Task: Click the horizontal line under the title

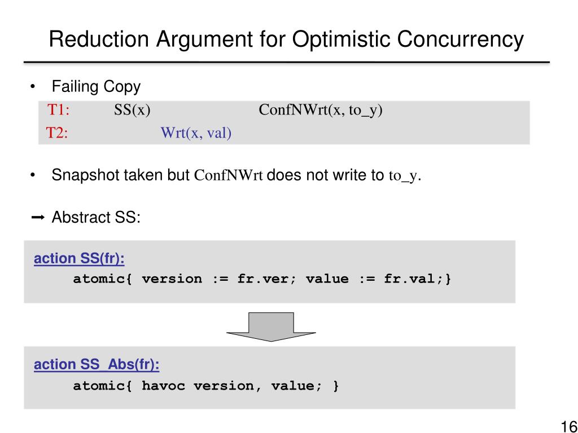Action: pyautogui.click(x=286, y=62)
